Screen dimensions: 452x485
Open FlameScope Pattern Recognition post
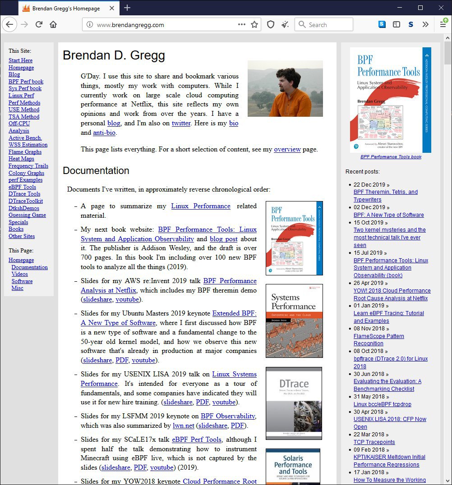click(378, 339)
